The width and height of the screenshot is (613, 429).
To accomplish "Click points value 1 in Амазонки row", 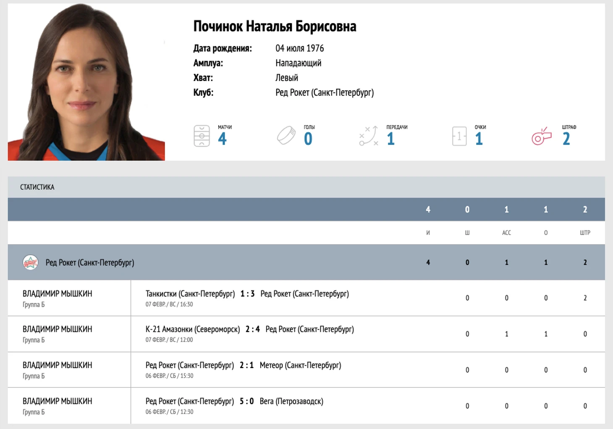I will pos(546,334).
